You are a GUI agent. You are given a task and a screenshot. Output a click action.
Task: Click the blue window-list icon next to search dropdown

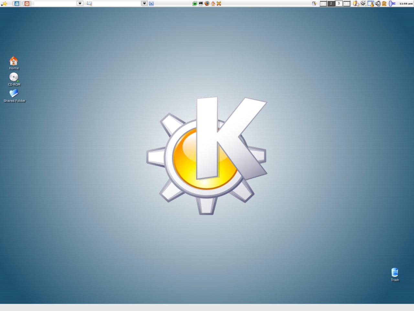[151, 4]
